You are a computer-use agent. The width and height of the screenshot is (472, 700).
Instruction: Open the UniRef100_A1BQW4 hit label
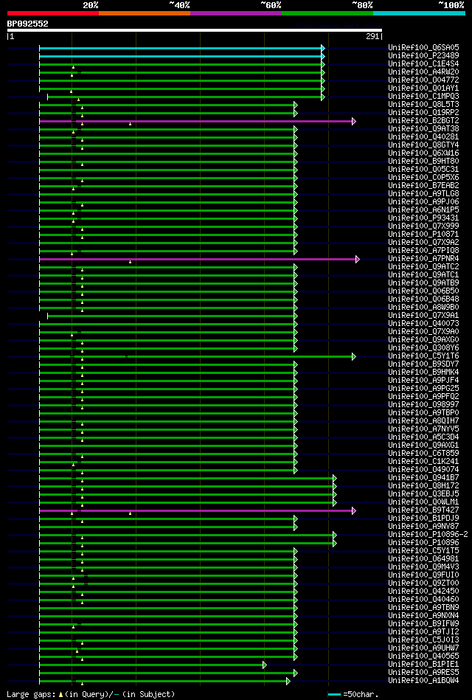click(x=423, y=680)
